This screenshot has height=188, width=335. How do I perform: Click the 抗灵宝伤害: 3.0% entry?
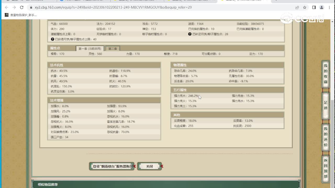click(x=63, y=92)
